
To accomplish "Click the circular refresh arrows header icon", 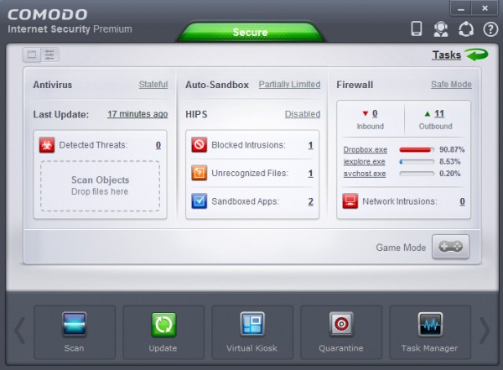I will coord(466,29).
